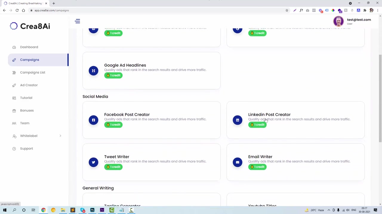Image resolution: width=382 pixels, height=214 pixels.
Task: Open Dashboard in the sidebar
Action: pos(29,47)
